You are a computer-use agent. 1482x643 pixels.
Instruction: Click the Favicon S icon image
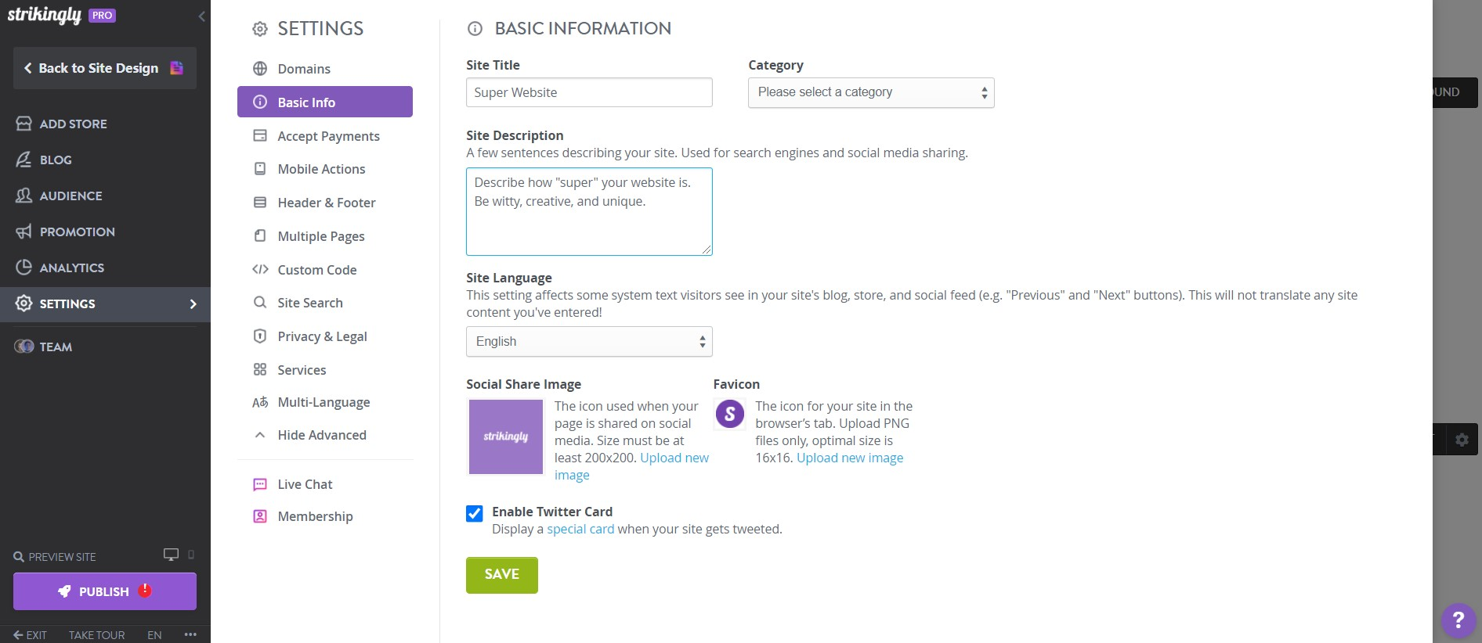pyautogui.click(x=730, y=414)
